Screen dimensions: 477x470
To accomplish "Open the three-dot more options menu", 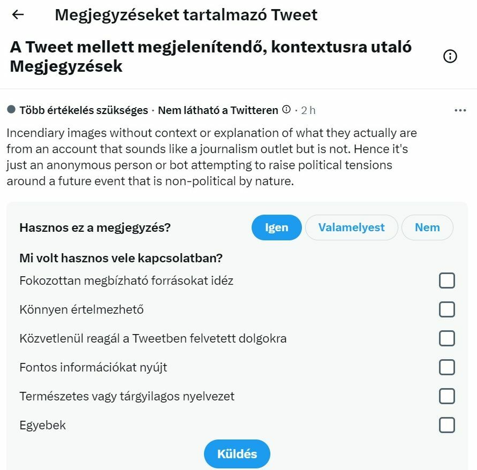I will coord(460,110).
